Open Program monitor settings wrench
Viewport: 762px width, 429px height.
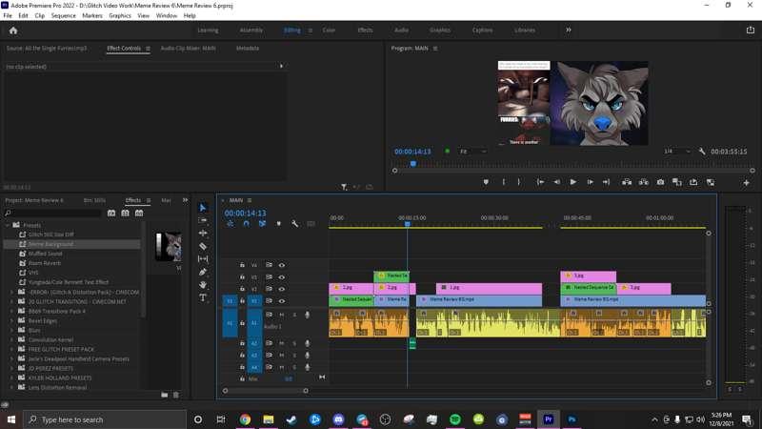pyautogui.click(x=702, y=152)
